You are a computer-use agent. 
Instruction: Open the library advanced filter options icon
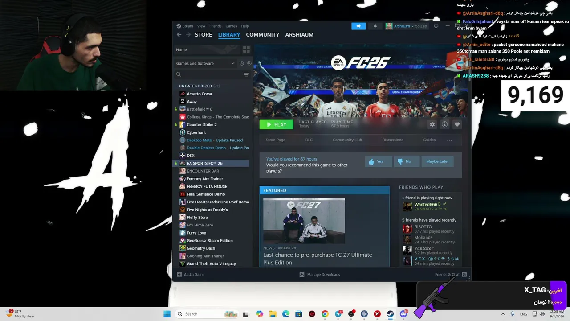tap(246, 74)
